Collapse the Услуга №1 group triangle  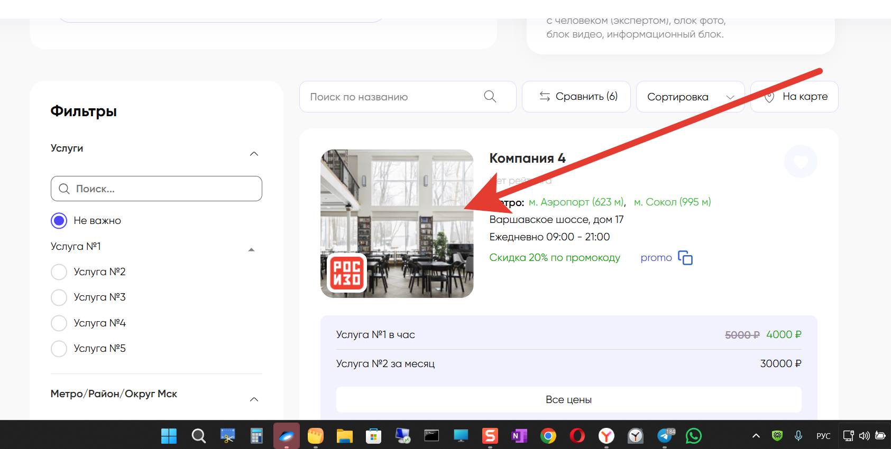(x=252, y=250)
